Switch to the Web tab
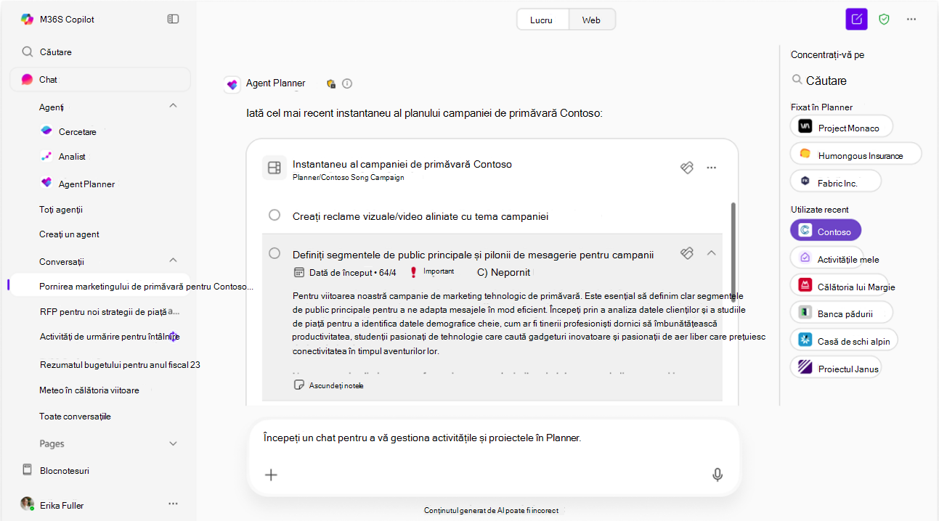This screenshot has height=521, width=939. point(591,20)
